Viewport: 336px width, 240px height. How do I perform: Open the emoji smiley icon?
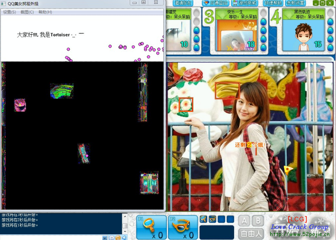point(118,238)
